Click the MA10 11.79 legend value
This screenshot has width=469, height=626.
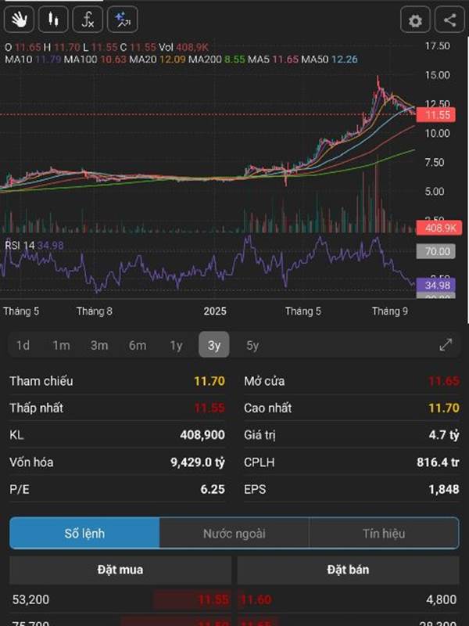click(x=48, y=59)
